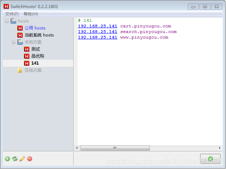Click the refresh hosts icon
This screenshot has width=226, height=169.
15,159
